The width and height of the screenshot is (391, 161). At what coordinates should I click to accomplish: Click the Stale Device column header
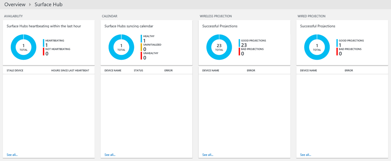click(x=15, y=70)
